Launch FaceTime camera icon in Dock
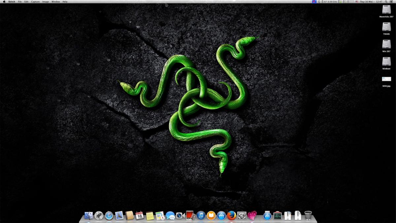This screenshot has height=223, width=396. pyautogui.click(x=180, y=216)
